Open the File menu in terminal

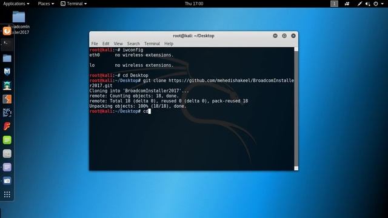(x=95, y=44)
